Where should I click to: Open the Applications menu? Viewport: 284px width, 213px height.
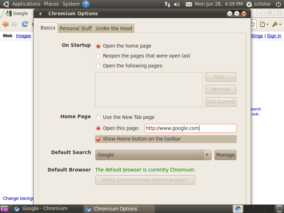click(26, 4)
